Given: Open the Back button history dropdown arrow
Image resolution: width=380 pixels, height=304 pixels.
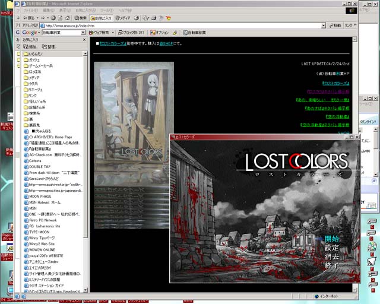Looking at the screenshot, I should tap(37, 18).
